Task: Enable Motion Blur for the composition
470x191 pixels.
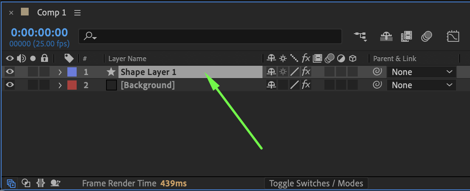Action: (x=426, y=37)
